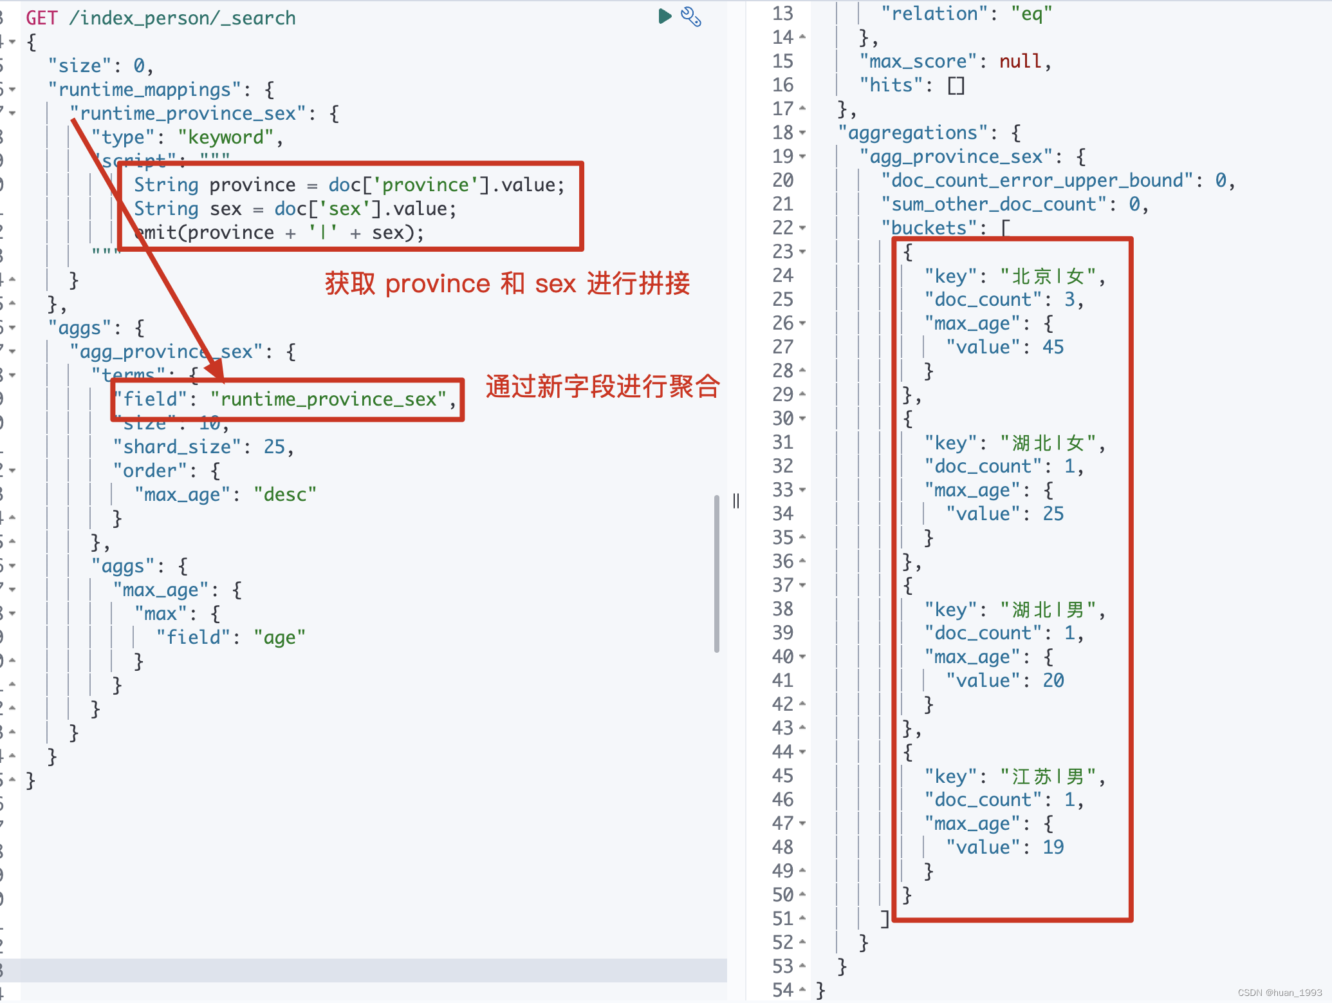Click the "field": "runtime_province_sex" line
Image resolution: width=1332 pixels, height=1003 pixels.
285,399
